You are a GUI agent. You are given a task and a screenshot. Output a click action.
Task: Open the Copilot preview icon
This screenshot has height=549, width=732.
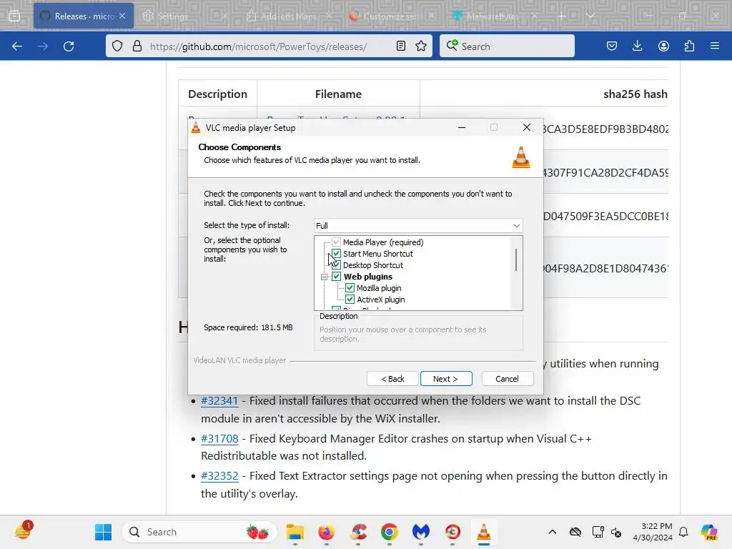click(x=708, y=532)
